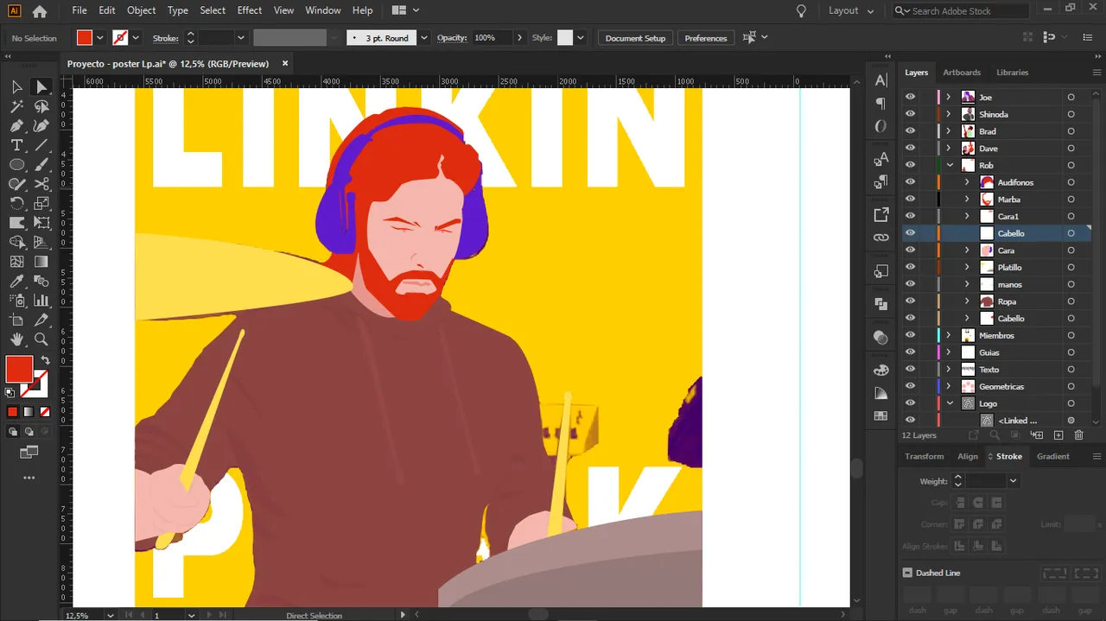
Task: Open the Window menu
Action: 323,10
